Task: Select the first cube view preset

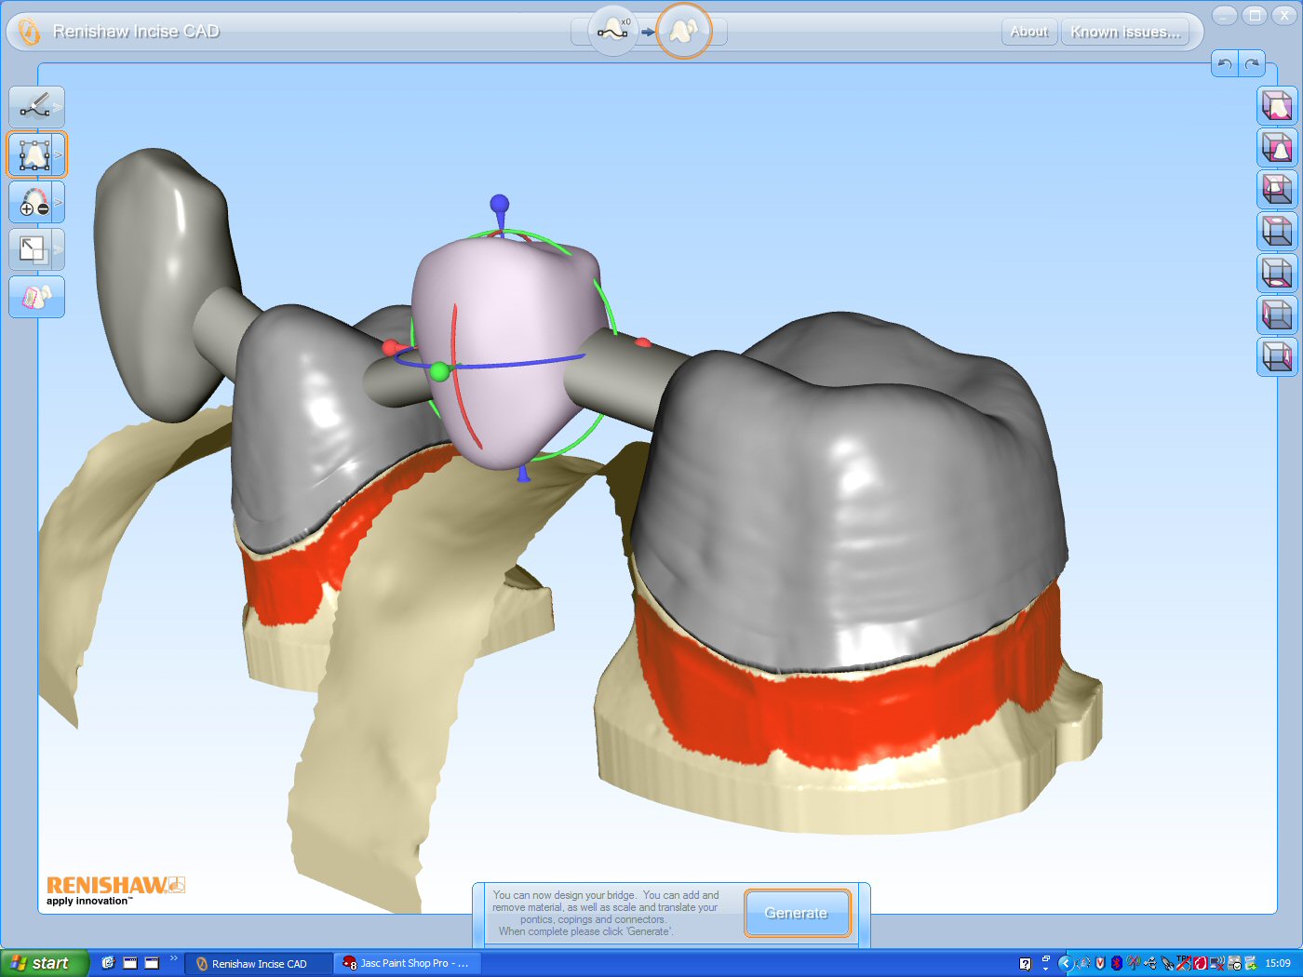Action: tap(1277, 106)
